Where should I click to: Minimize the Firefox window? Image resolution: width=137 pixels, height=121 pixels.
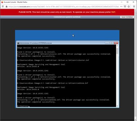pos(122,2)
